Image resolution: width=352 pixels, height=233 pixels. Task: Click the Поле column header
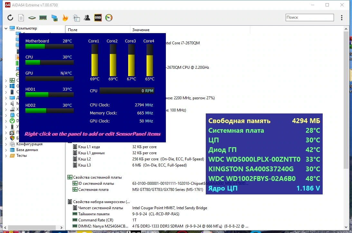[x=98, y=30]
